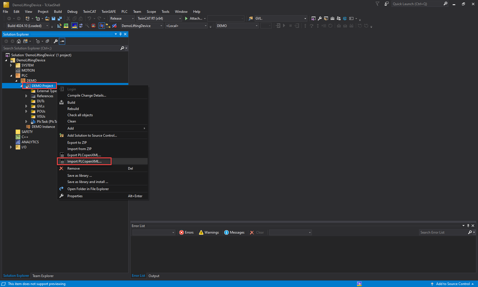Viewport: 478px width, 287px height.
Task: Toggle the Error List auto-hide pin
Action: 468,226
